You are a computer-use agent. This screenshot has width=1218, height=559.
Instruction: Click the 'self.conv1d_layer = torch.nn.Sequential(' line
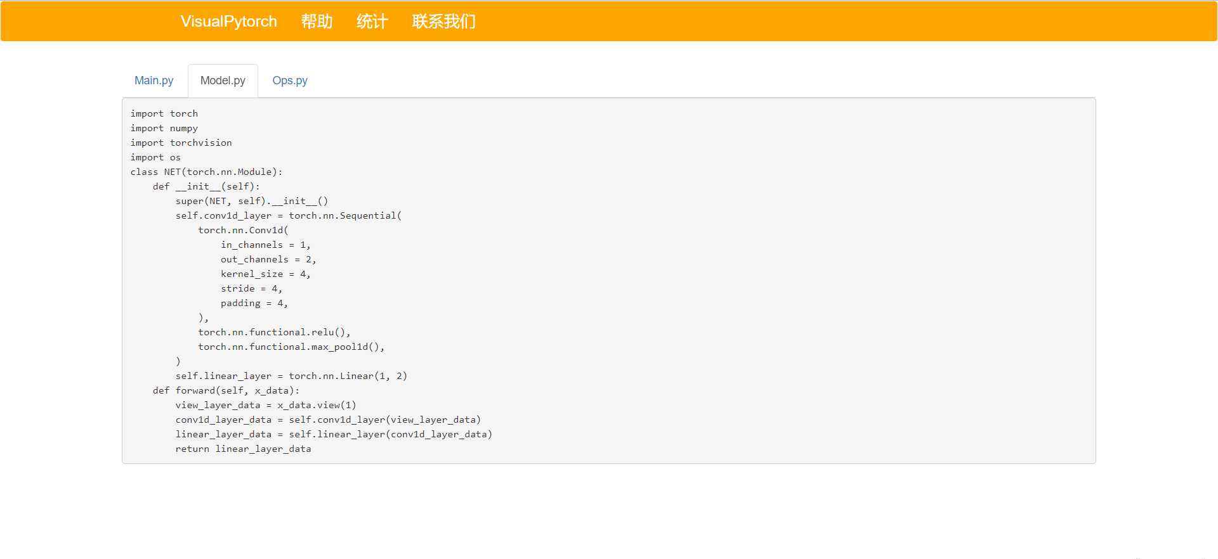[x=289, y=215]
